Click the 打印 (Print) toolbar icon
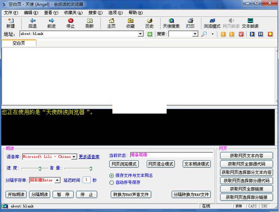The width and height of the screenshot is (279, 212). (190, 23)
